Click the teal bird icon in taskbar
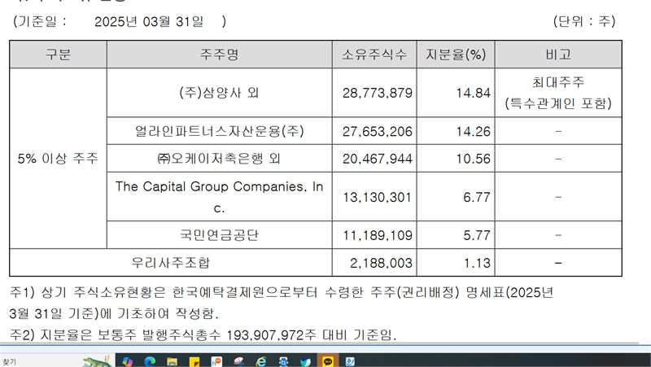The image size is (651, 367). (305, 360)
